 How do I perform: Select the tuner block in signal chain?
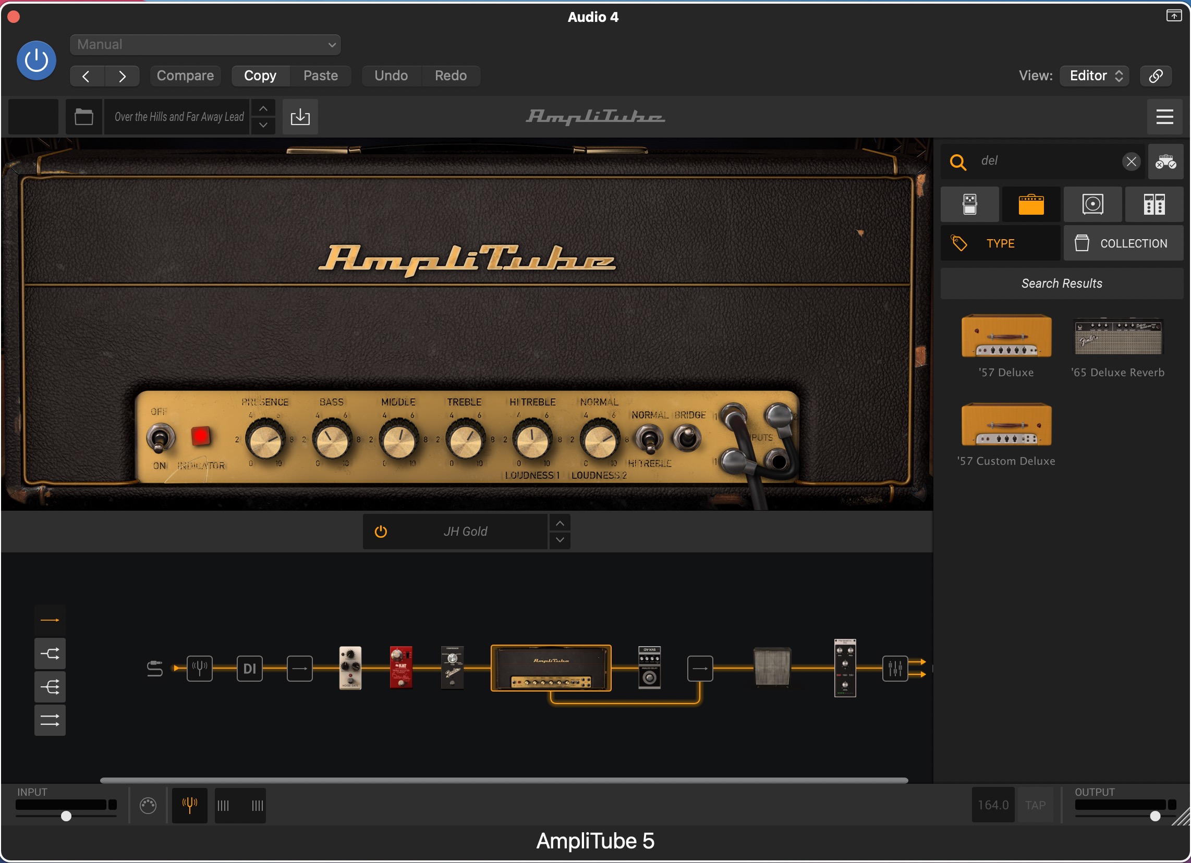[x=200, y=669]
